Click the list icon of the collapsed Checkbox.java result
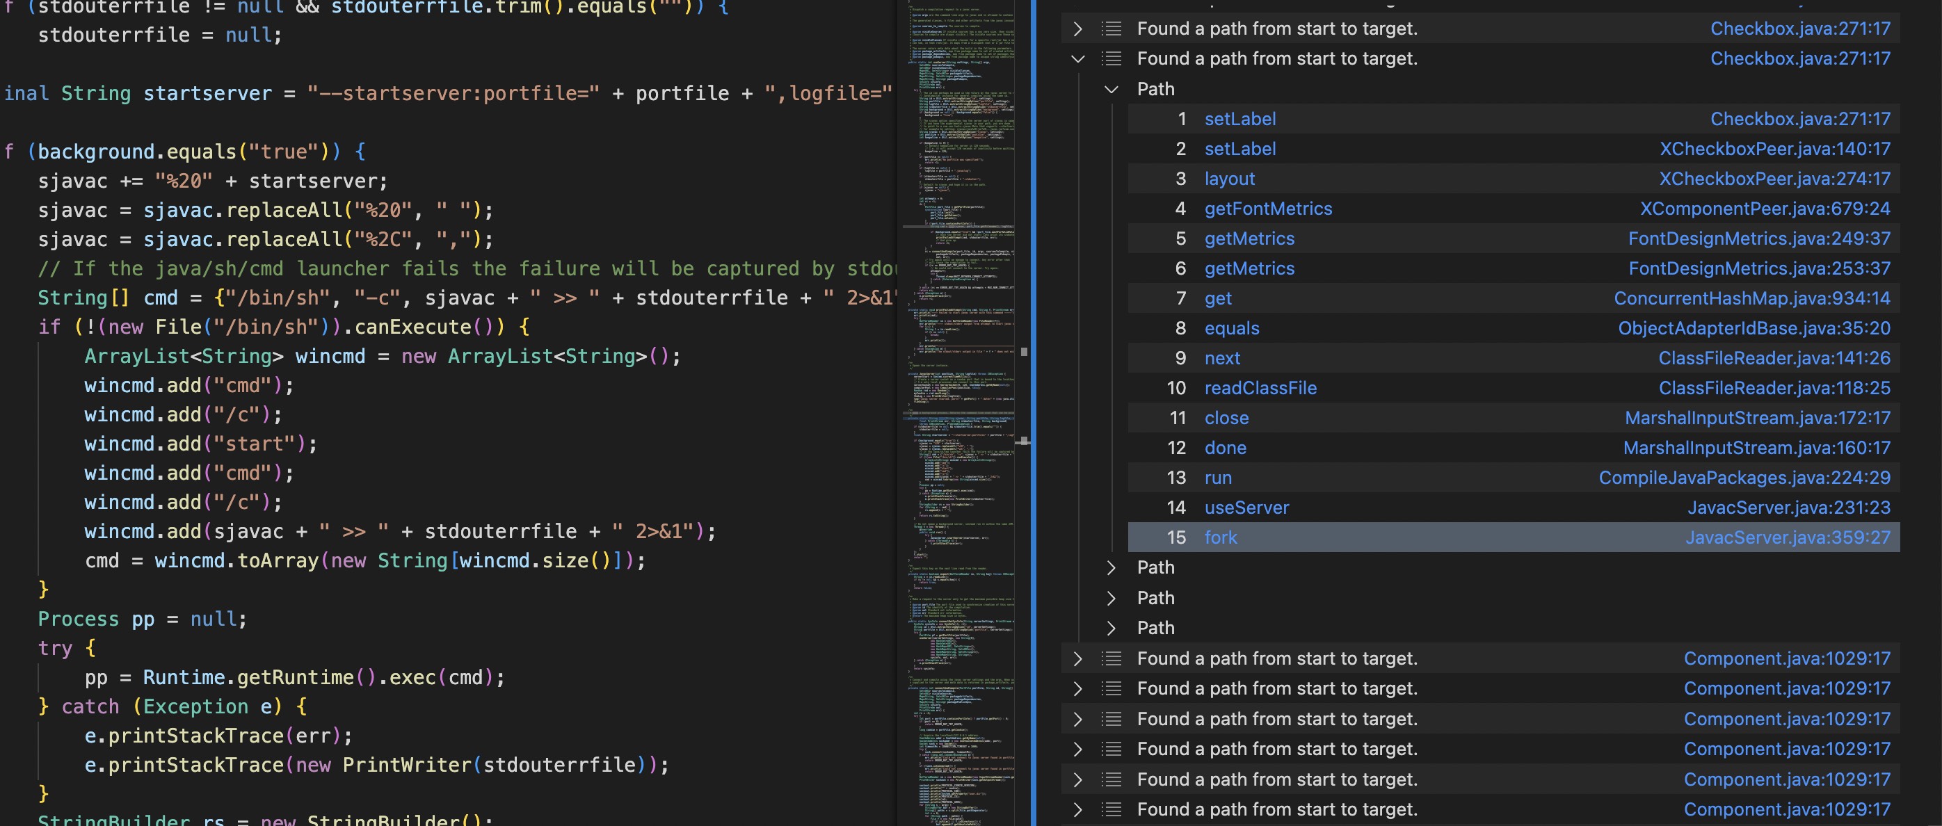1942x826 pixels. click(x=1112, y=29)
